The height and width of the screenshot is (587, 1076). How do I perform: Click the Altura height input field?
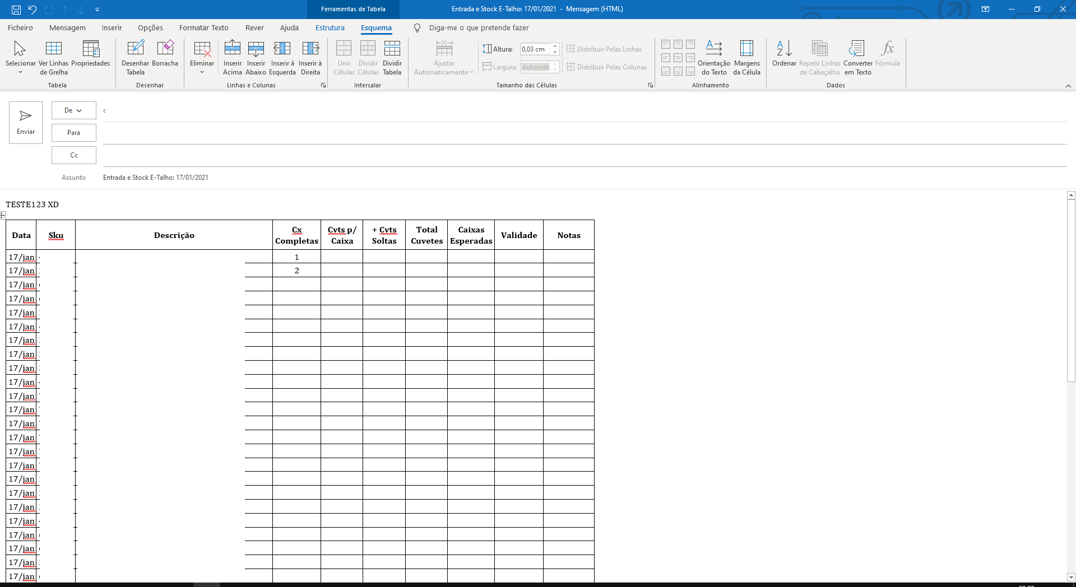(x=535, y=49)
